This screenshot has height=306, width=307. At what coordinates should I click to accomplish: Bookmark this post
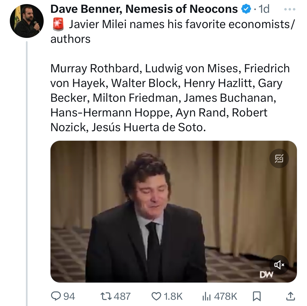257,296
